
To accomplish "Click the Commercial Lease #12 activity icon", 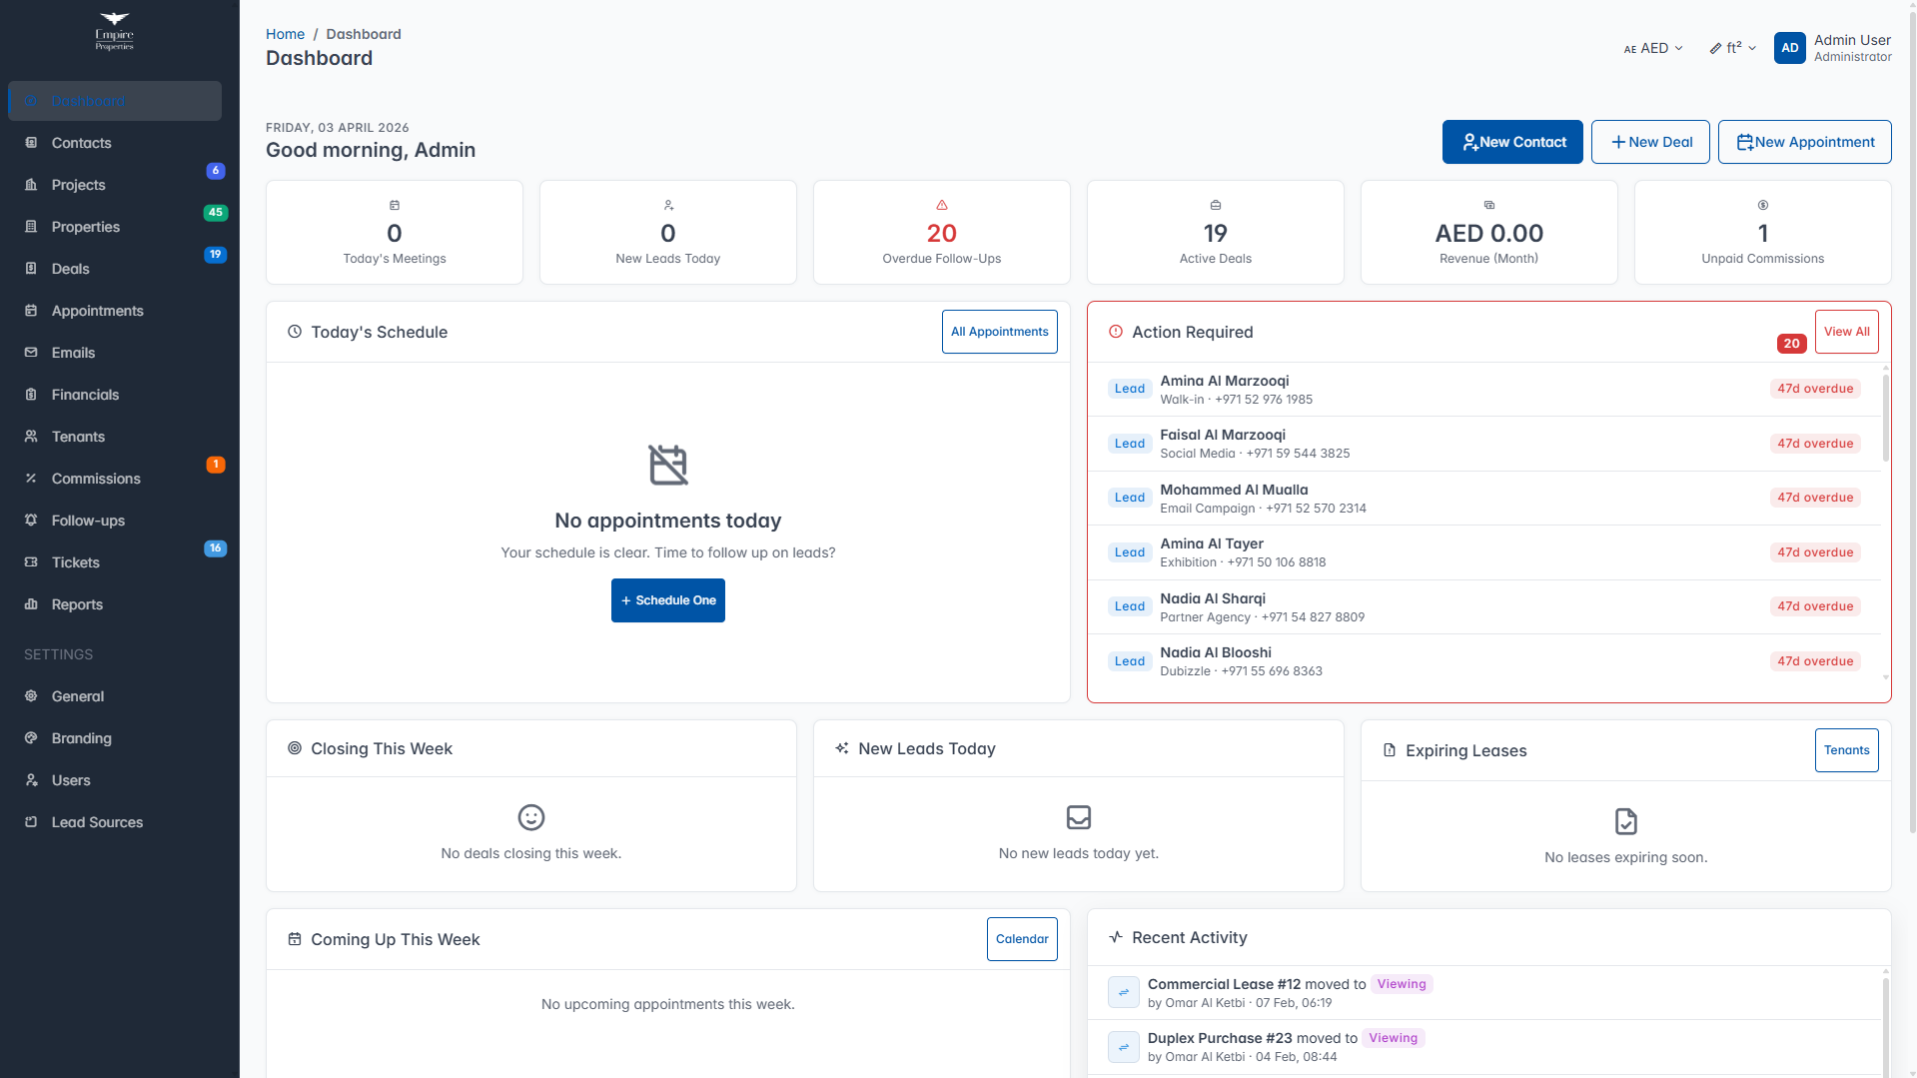I will (1123, 992).
